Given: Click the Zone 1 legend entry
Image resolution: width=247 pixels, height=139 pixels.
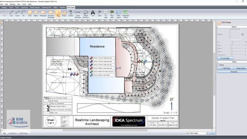Looking at the screenshot, I should [x=102, y=58].
